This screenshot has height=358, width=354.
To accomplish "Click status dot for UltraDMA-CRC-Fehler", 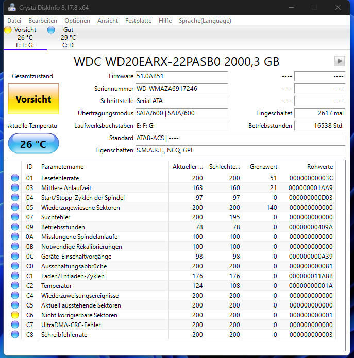I will coord(15,325).
